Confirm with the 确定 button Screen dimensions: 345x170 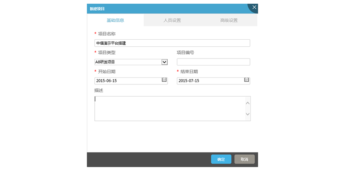coord(221,159)
